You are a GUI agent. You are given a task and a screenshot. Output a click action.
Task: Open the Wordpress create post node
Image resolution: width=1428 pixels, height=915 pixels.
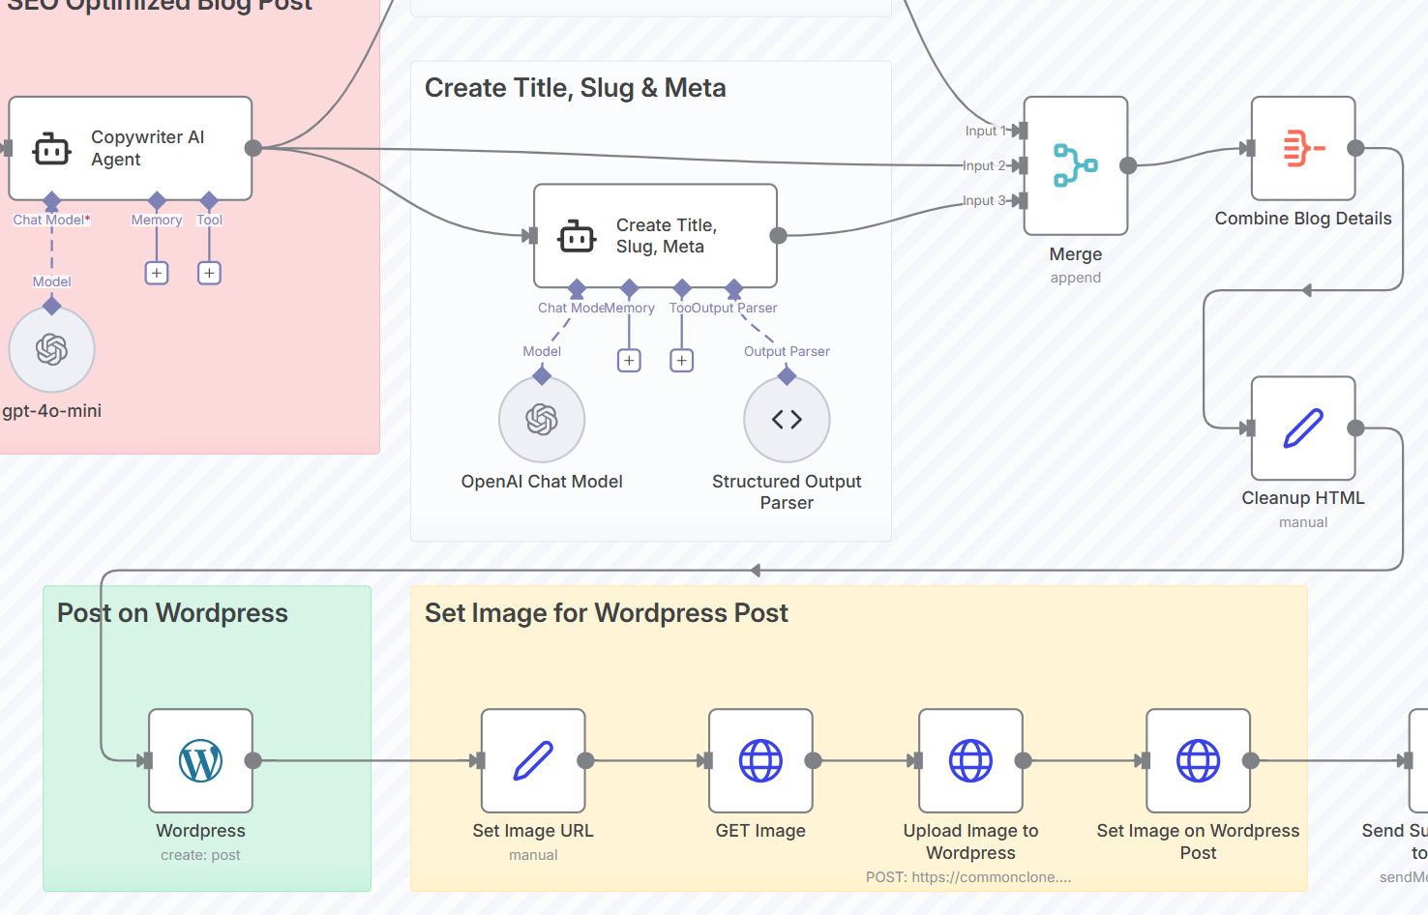coord(200,761)
